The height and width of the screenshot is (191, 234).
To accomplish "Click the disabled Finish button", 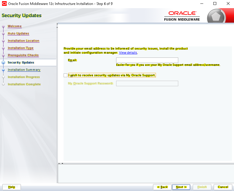I will click(x=202, y=187).
